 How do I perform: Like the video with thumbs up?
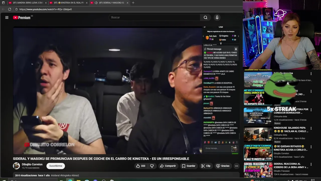(x=140, y=166)
